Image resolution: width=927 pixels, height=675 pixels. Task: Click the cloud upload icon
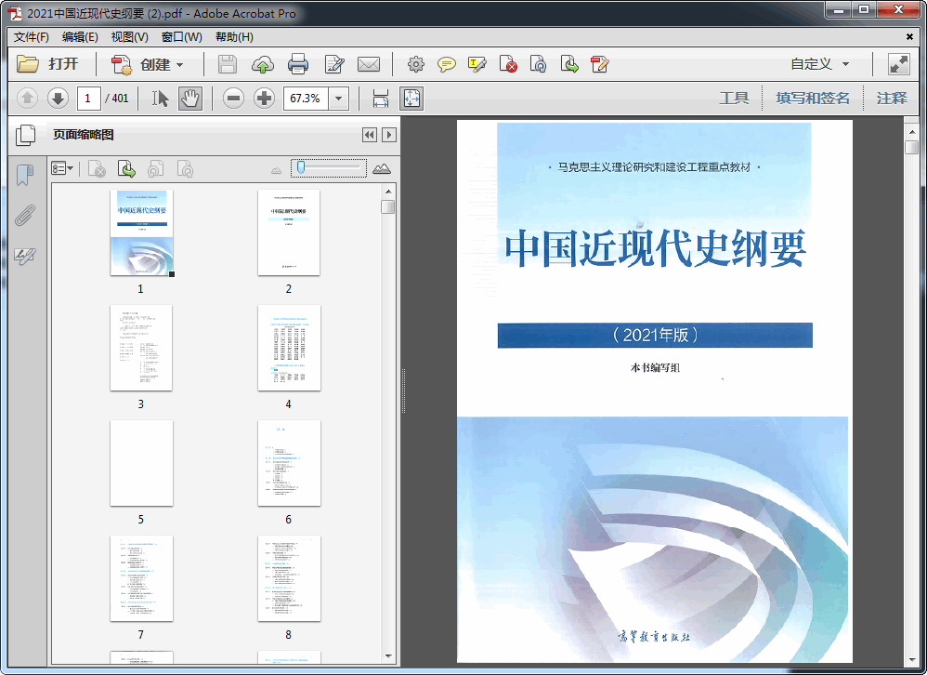pyautogui.click(x=263, y=64)
